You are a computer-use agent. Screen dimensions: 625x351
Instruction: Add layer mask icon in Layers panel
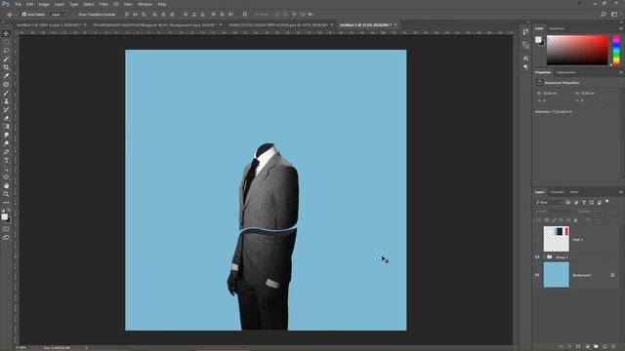click(x=578, y=347)
